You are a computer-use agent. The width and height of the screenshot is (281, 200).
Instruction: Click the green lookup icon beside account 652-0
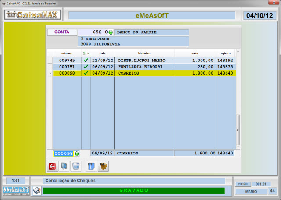click(x=111, y=32)
